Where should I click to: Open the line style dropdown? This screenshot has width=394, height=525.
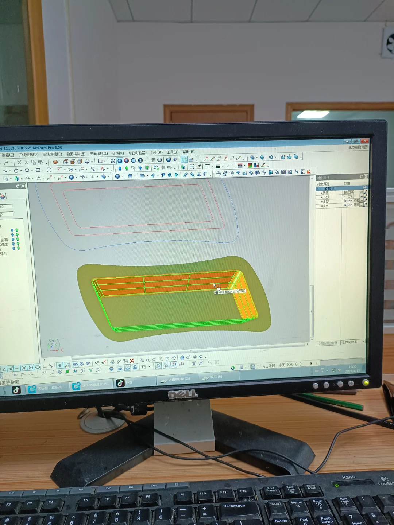tap(208, 166)
